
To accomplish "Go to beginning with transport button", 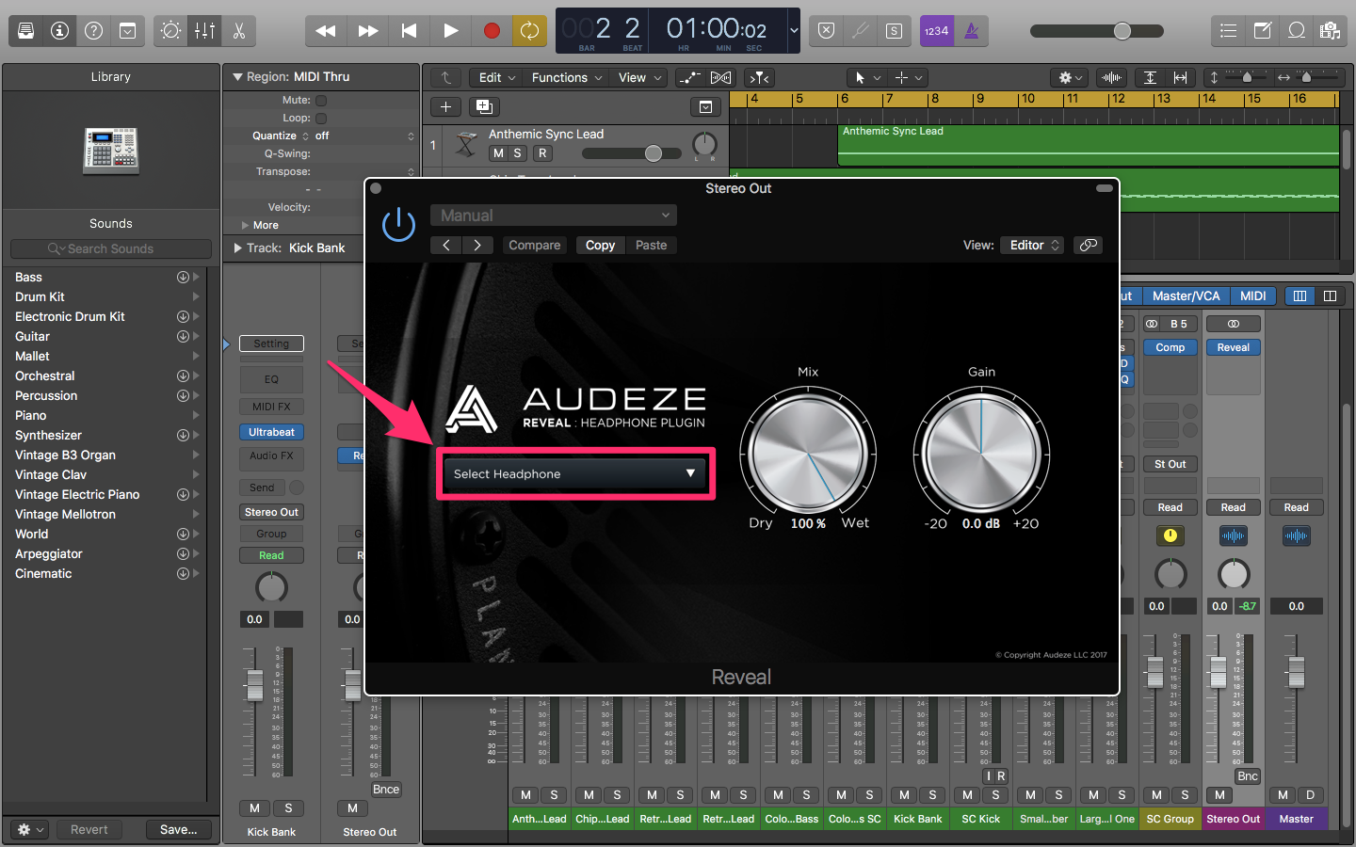I will point(409,31).
